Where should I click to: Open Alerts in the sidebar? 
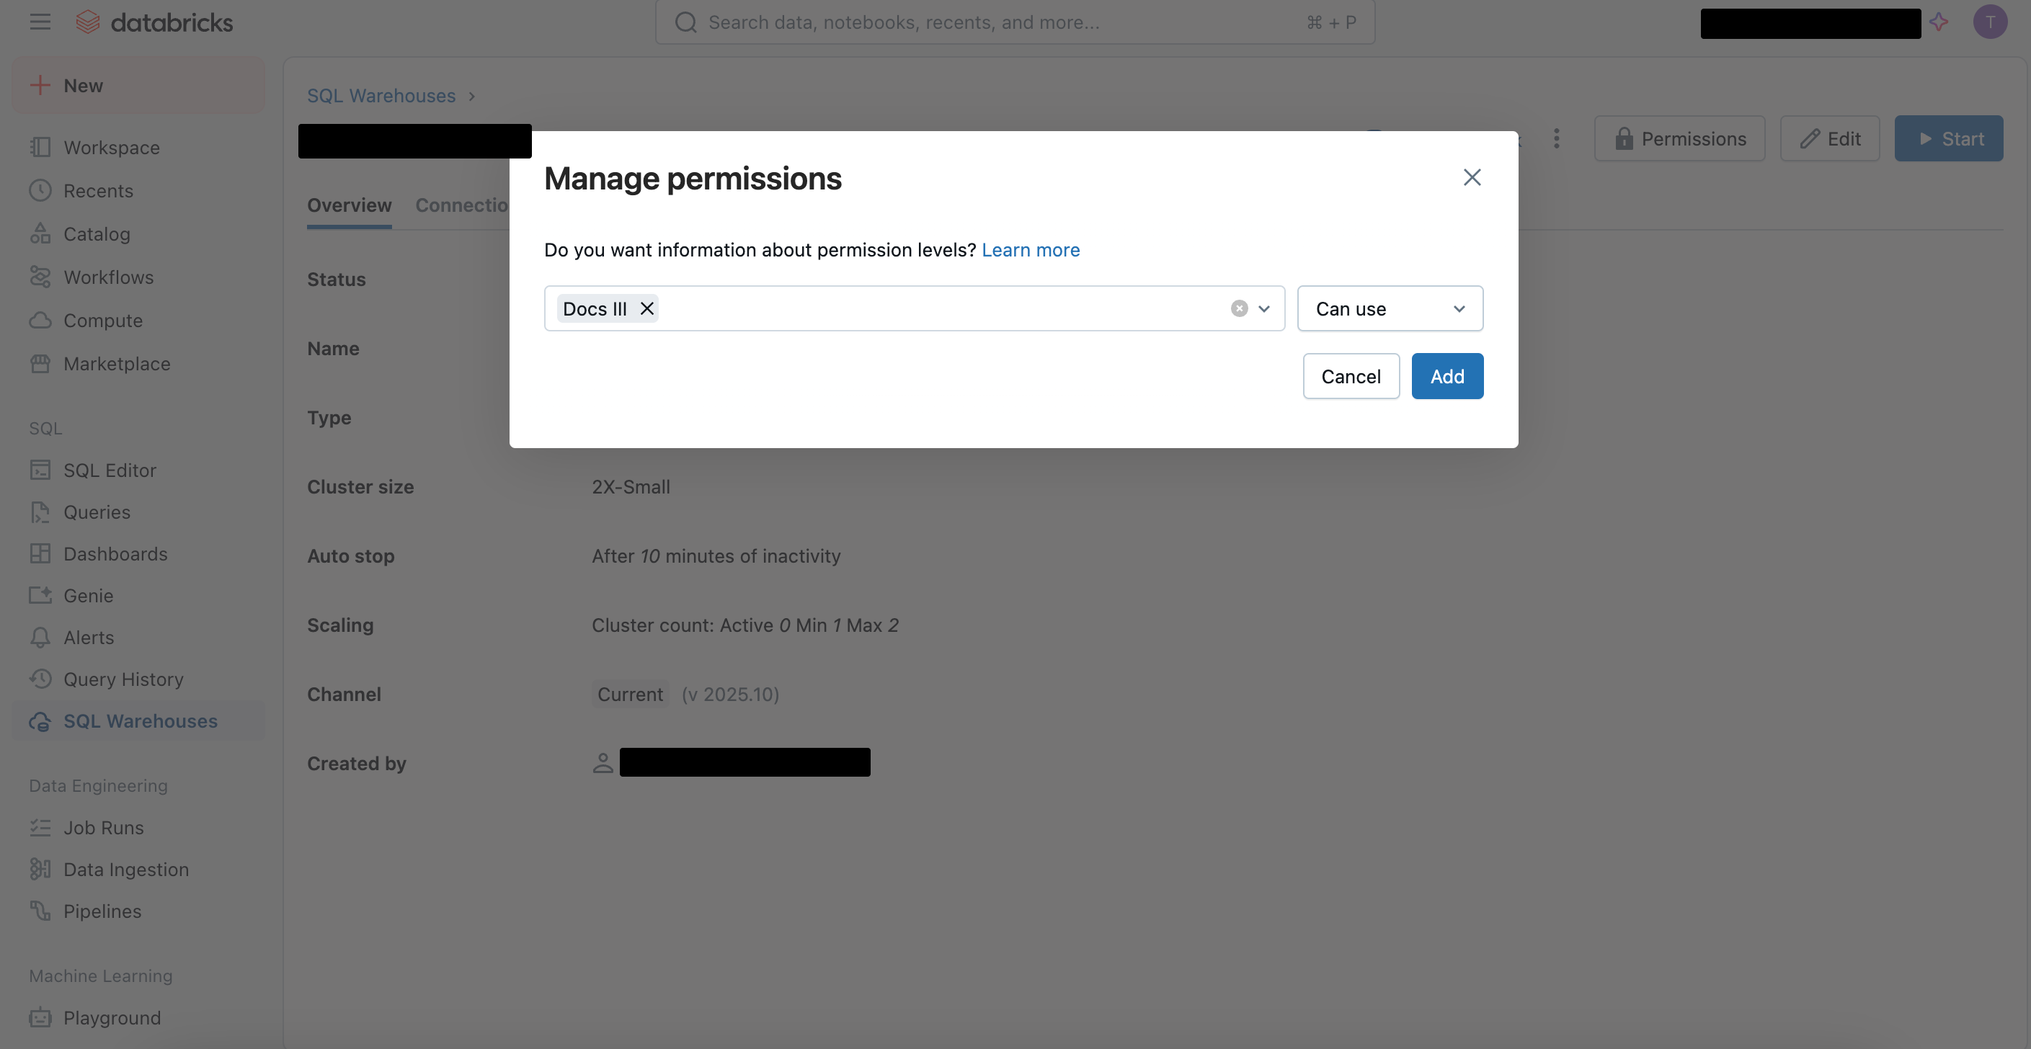138,638
